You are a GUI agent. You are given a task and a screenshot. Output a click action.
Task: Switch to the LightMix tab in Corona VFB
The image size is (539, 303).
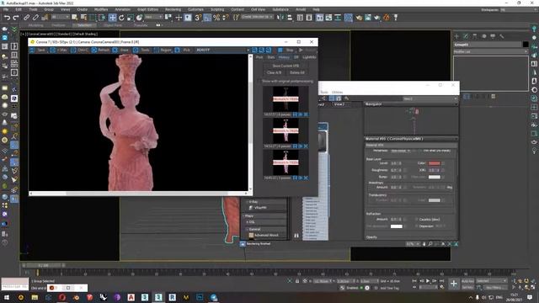(x=309, y=57)
